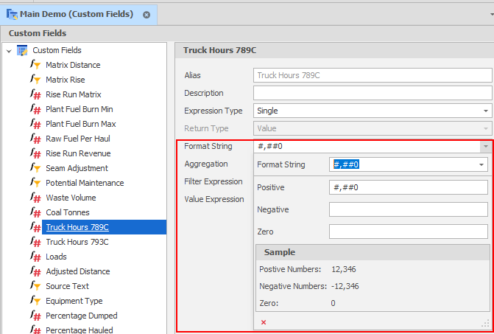Click the red X in the format popup

(264, 322)
